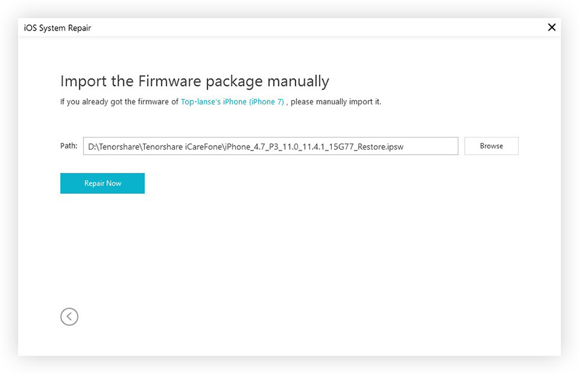Place cursor at the .ipsw filename end
Viewport: 579px width, 374px height.
[404, 147]
